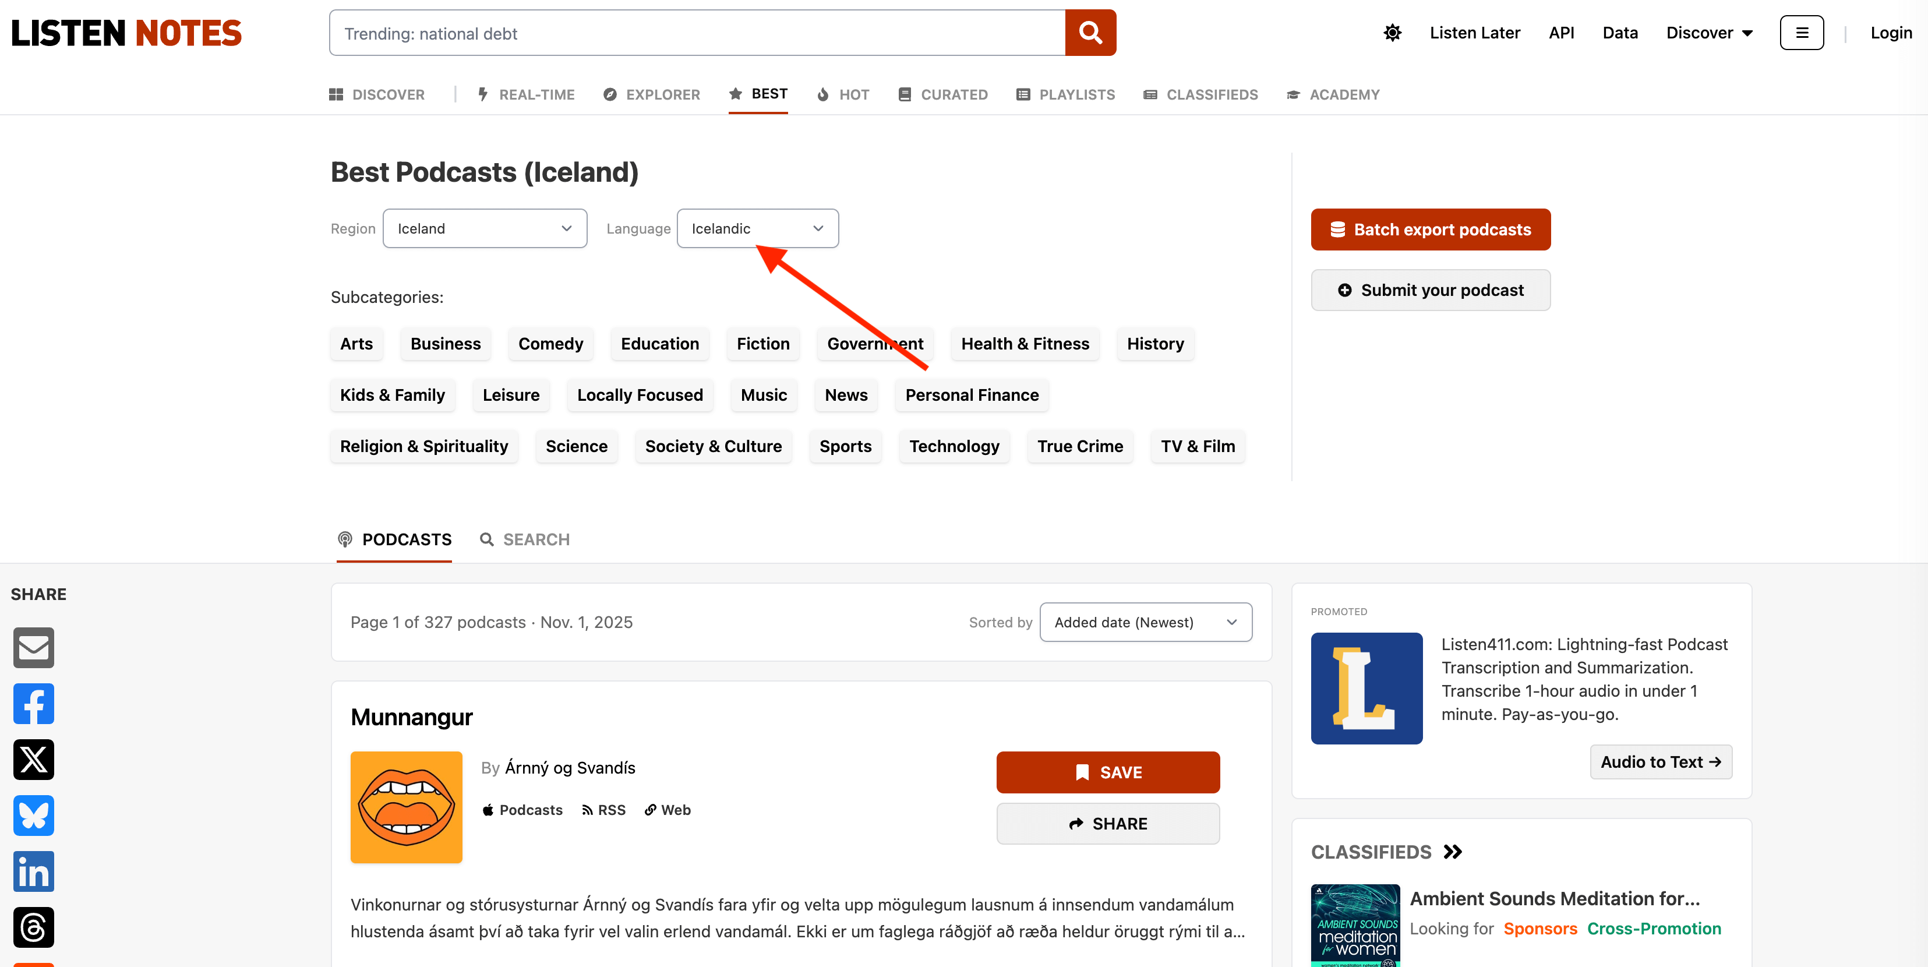Share via email envelope icon

point(34,647)
